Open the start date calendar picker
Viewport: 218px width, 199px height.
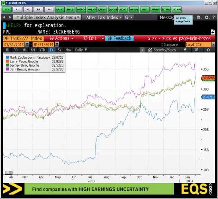(x=27, y=45)
